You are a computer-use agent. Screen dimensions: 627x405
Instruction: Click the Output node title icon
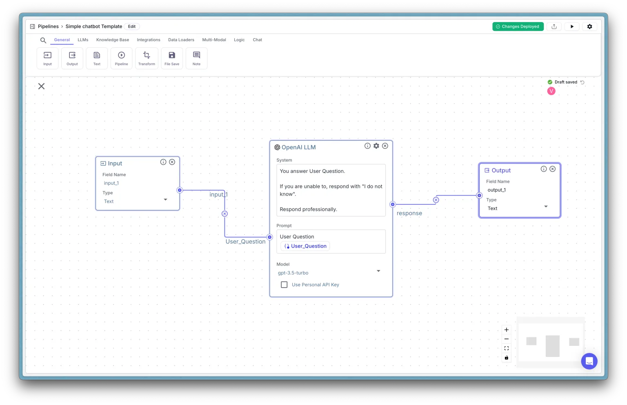tap(487, 170)
